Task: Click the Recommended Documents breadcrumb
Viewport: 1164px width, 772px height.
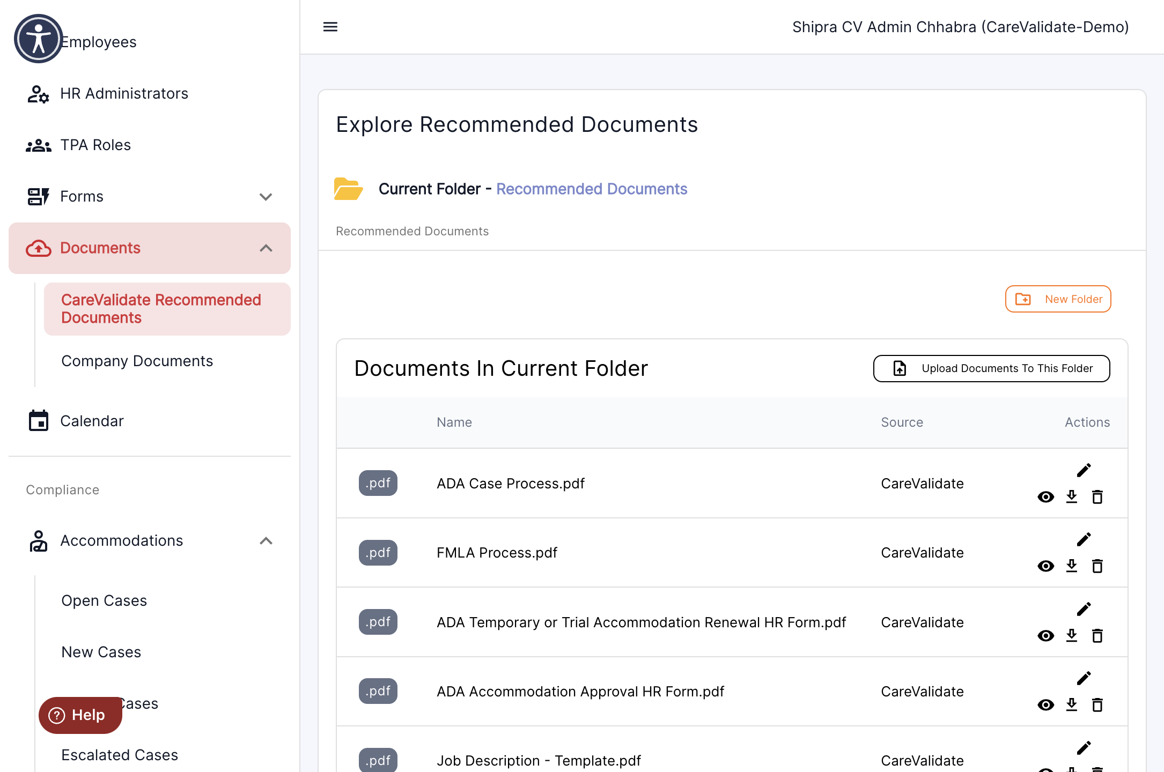Action: coord(412,231)
